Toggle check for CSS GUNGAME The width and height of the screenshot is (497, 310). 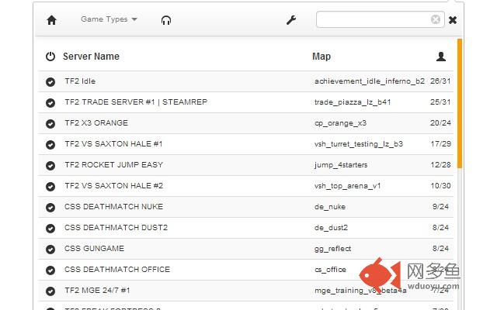[x=50, y=250]
